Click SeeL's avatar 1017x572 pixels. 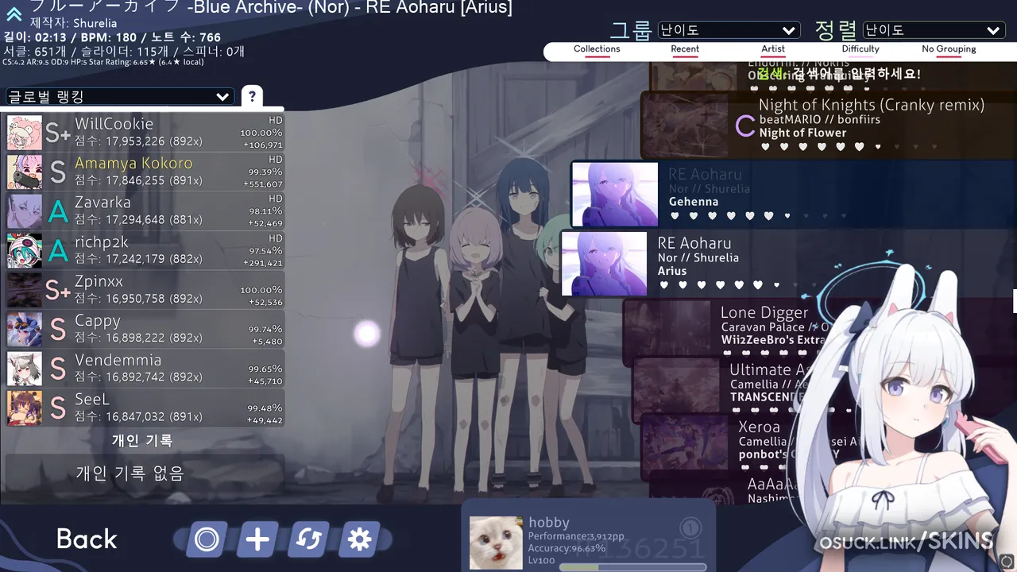click(x=25, y=408)
